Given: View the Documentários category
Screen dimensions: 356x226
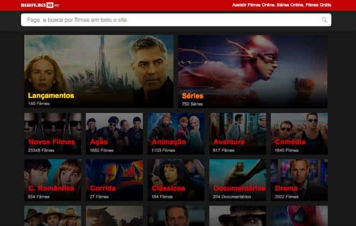Looking at the screenshot, I should point(237,180).
